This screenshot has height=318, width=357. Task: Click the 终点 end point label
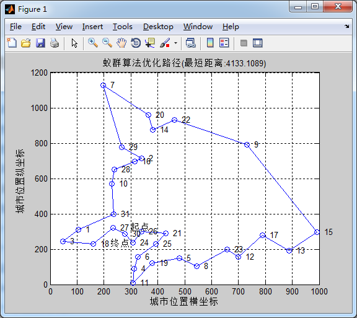point(120,244)
